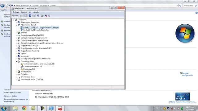Image resolution: width=198 pixels, height=111 pixels.
Task: Click the Back arrow in Device Manager toolbar
Action: (13, 16)
